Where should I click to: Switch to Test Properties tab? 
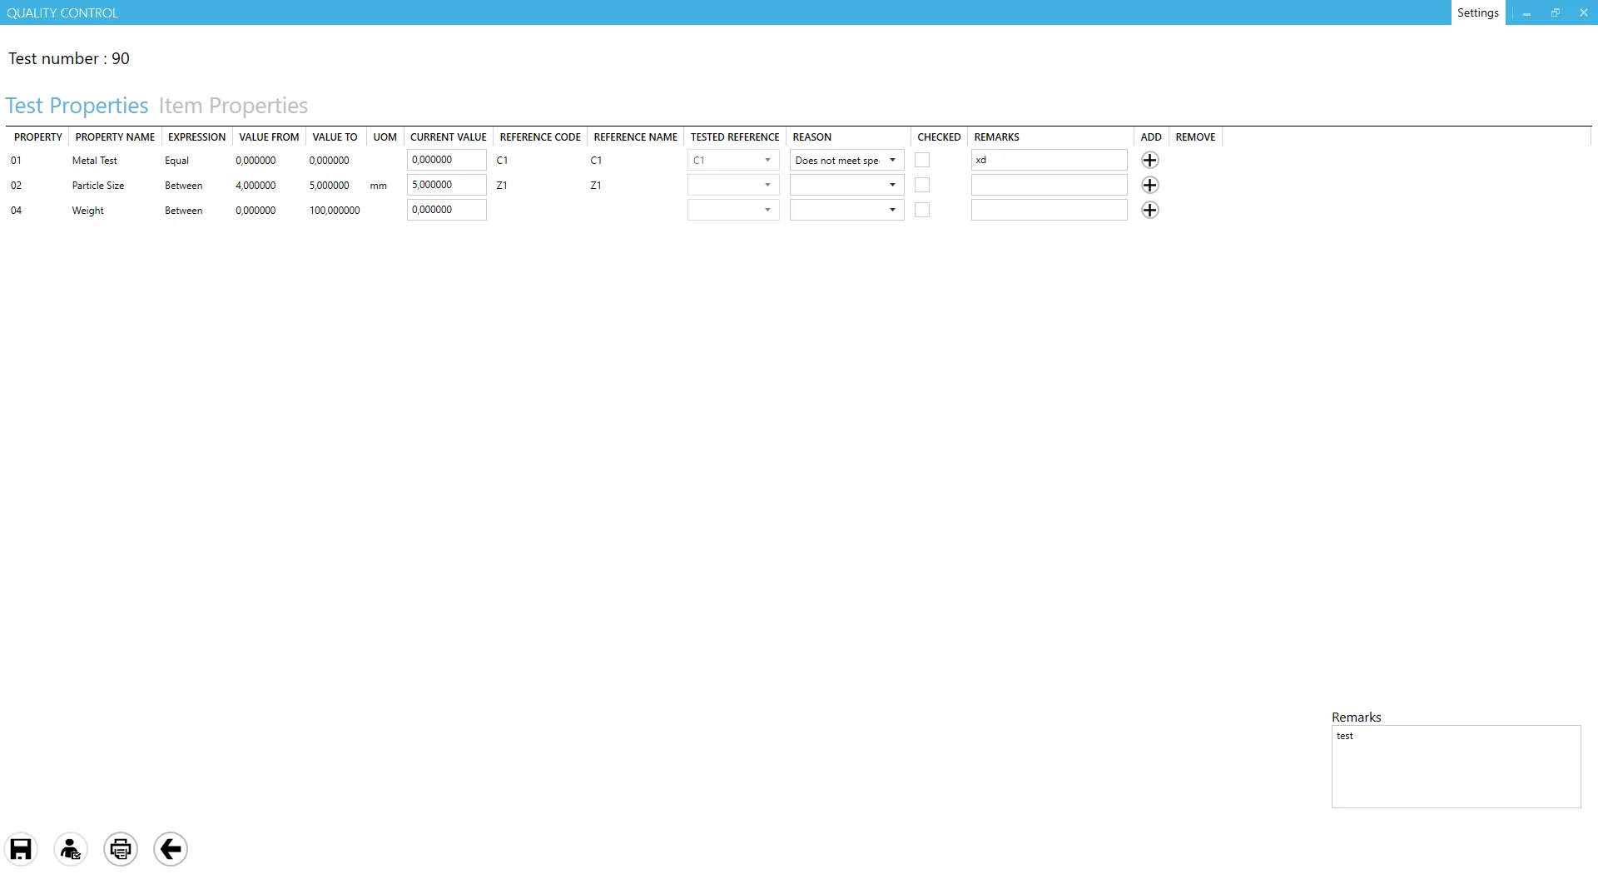coord(77,106)
